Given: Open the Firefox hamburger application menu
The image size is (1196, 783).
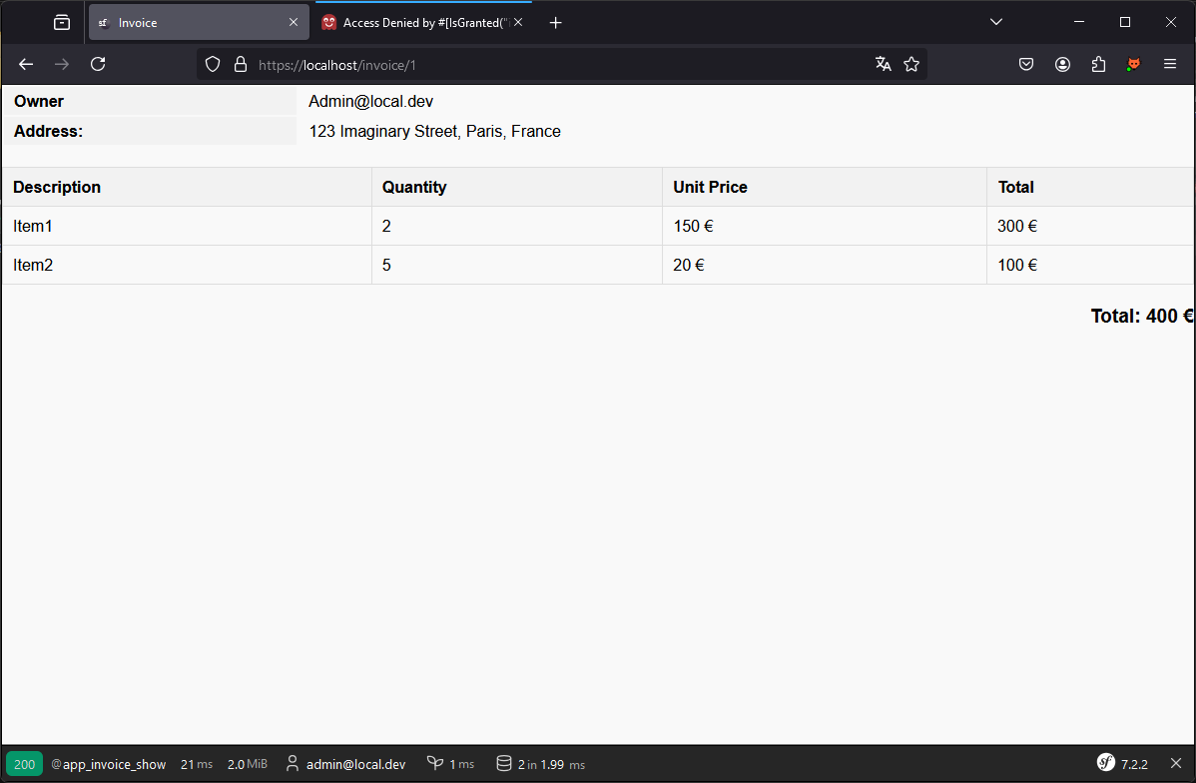Looking at the screenshot, I should (x=1170, y=64).
